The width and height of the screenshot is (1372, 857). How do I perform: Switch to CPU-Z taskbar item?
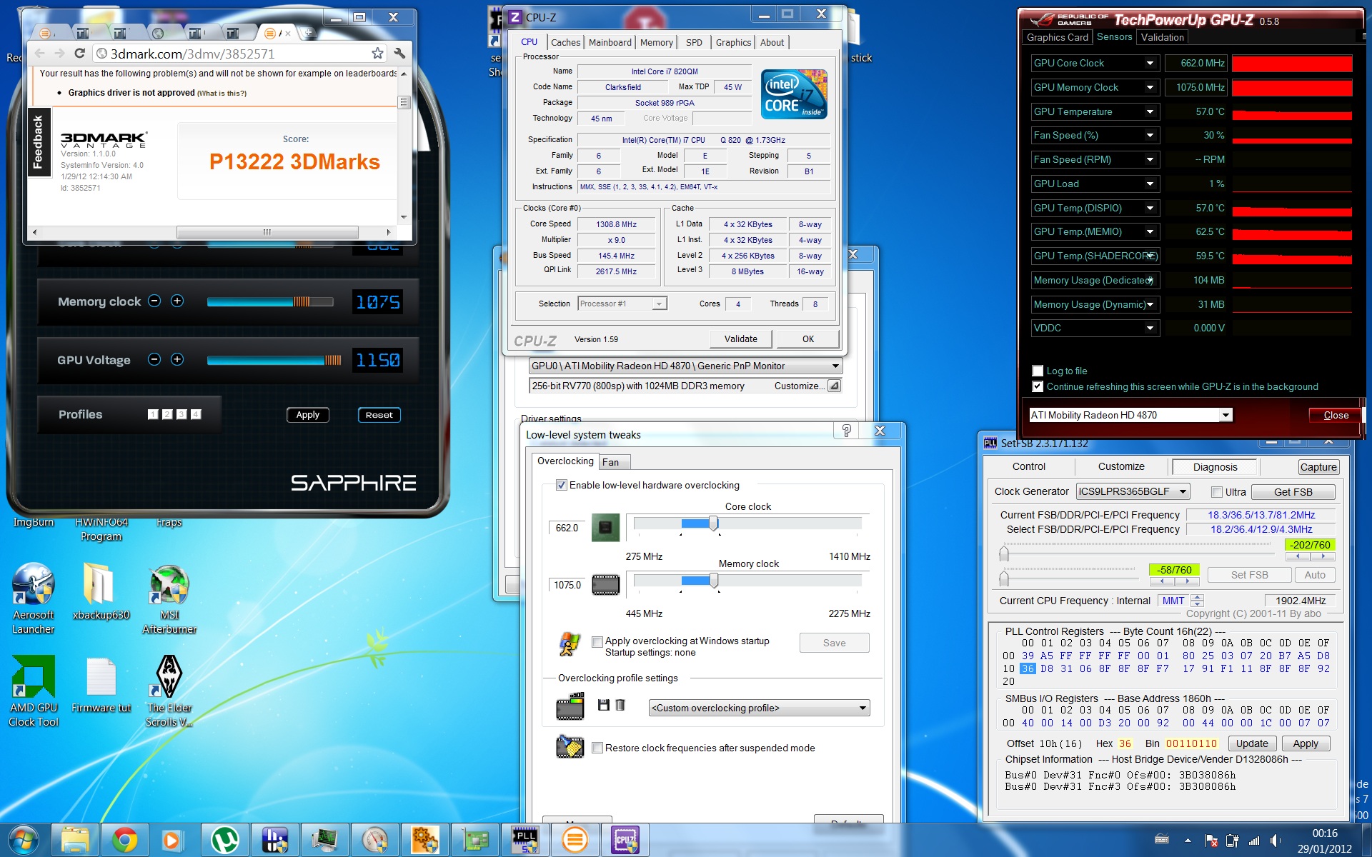pyautogui.click(x=625, y=841)
